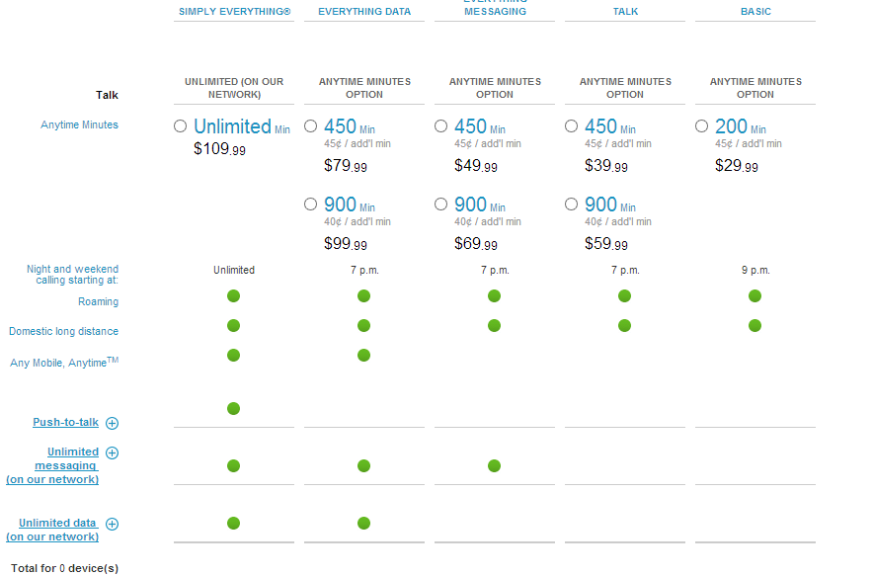Click the Push-to-talk green indicator dot
This screenshot has width=873, height=576.
(x=233, y=408)
